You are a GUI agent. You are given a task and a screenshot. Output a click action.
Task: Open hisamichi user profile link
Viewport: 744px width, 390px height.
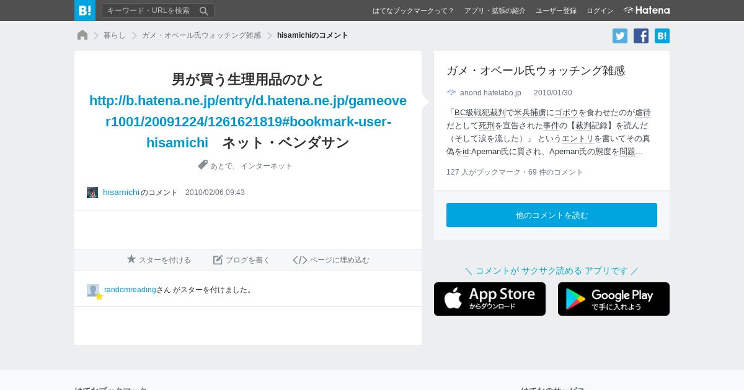point(121,193)
